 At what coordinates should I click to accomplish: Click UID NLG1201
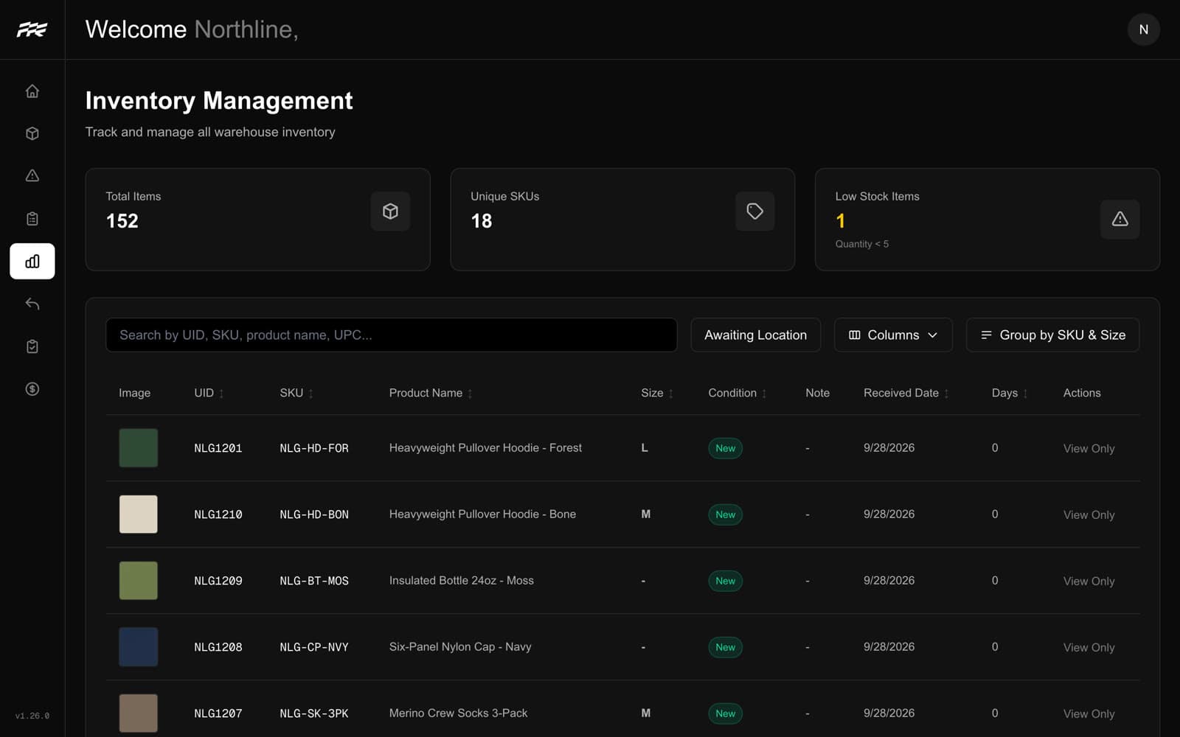(218, 448)
